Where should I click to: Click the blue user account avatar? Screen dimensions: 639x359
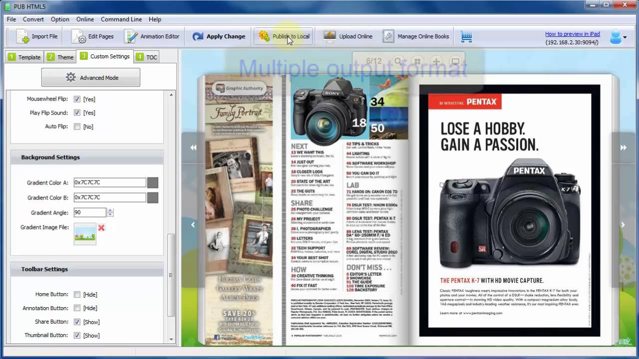click(x=616, y=36)
